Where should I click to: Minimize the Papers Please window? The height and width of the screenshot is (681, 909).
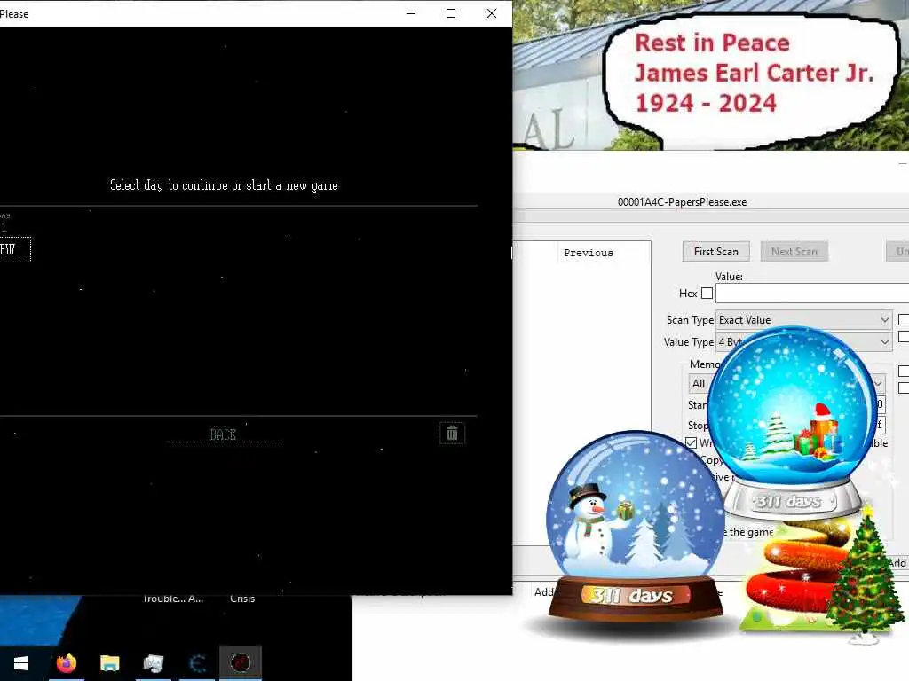pos(411,13)
